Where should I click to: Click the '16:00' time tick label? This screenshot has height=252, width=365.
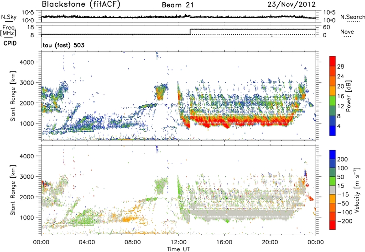224,242
